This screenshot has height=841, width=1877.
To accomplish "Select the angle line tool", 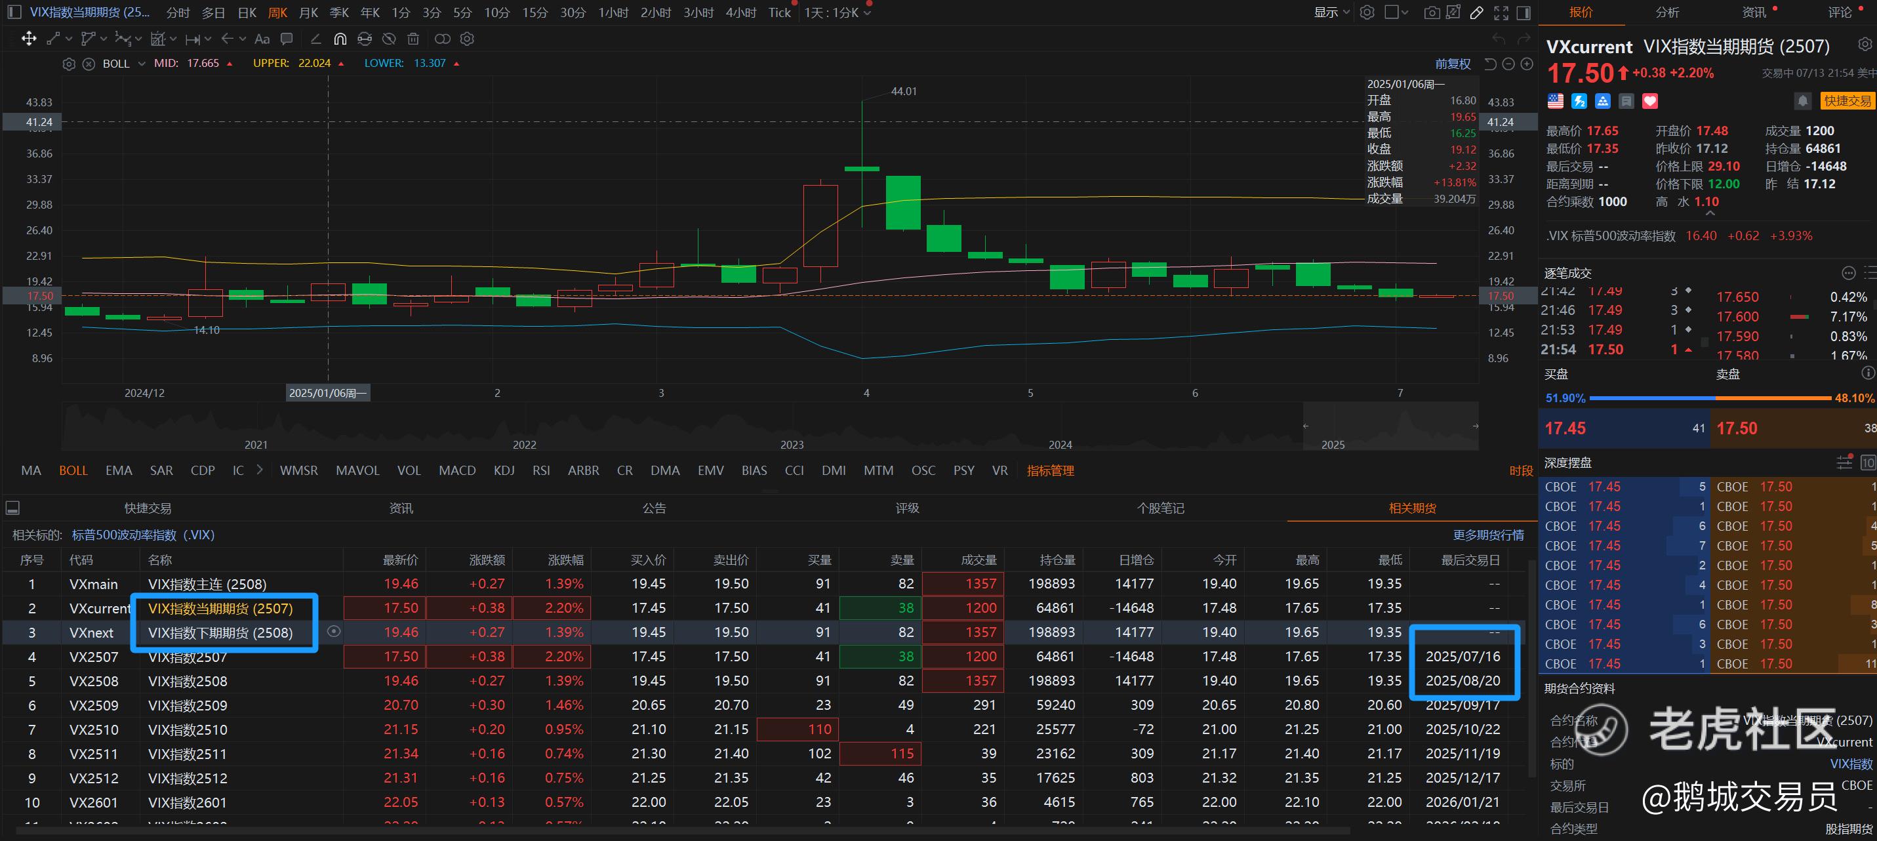I will click(x=315, y=39).
